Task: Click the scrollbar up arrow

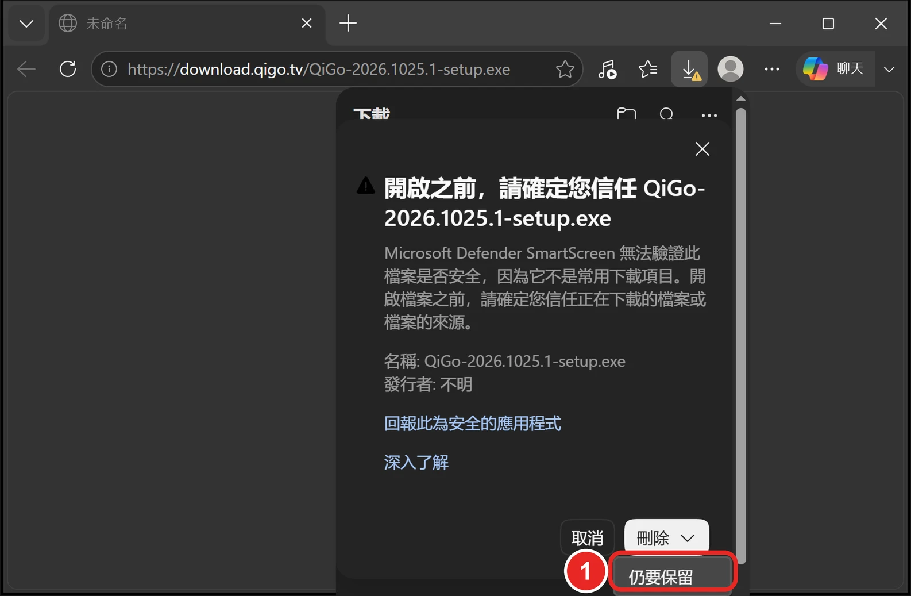Action: pyautogui.click(x=741, y=99)
